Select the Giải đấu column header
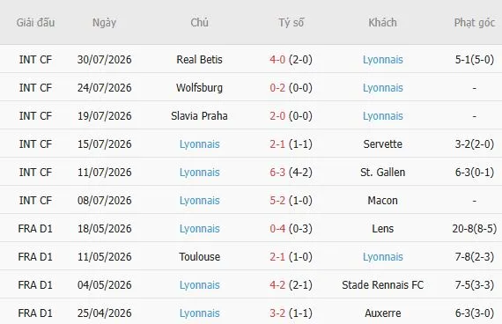Viewport: 502px width, 324px height. pos(35,22)
